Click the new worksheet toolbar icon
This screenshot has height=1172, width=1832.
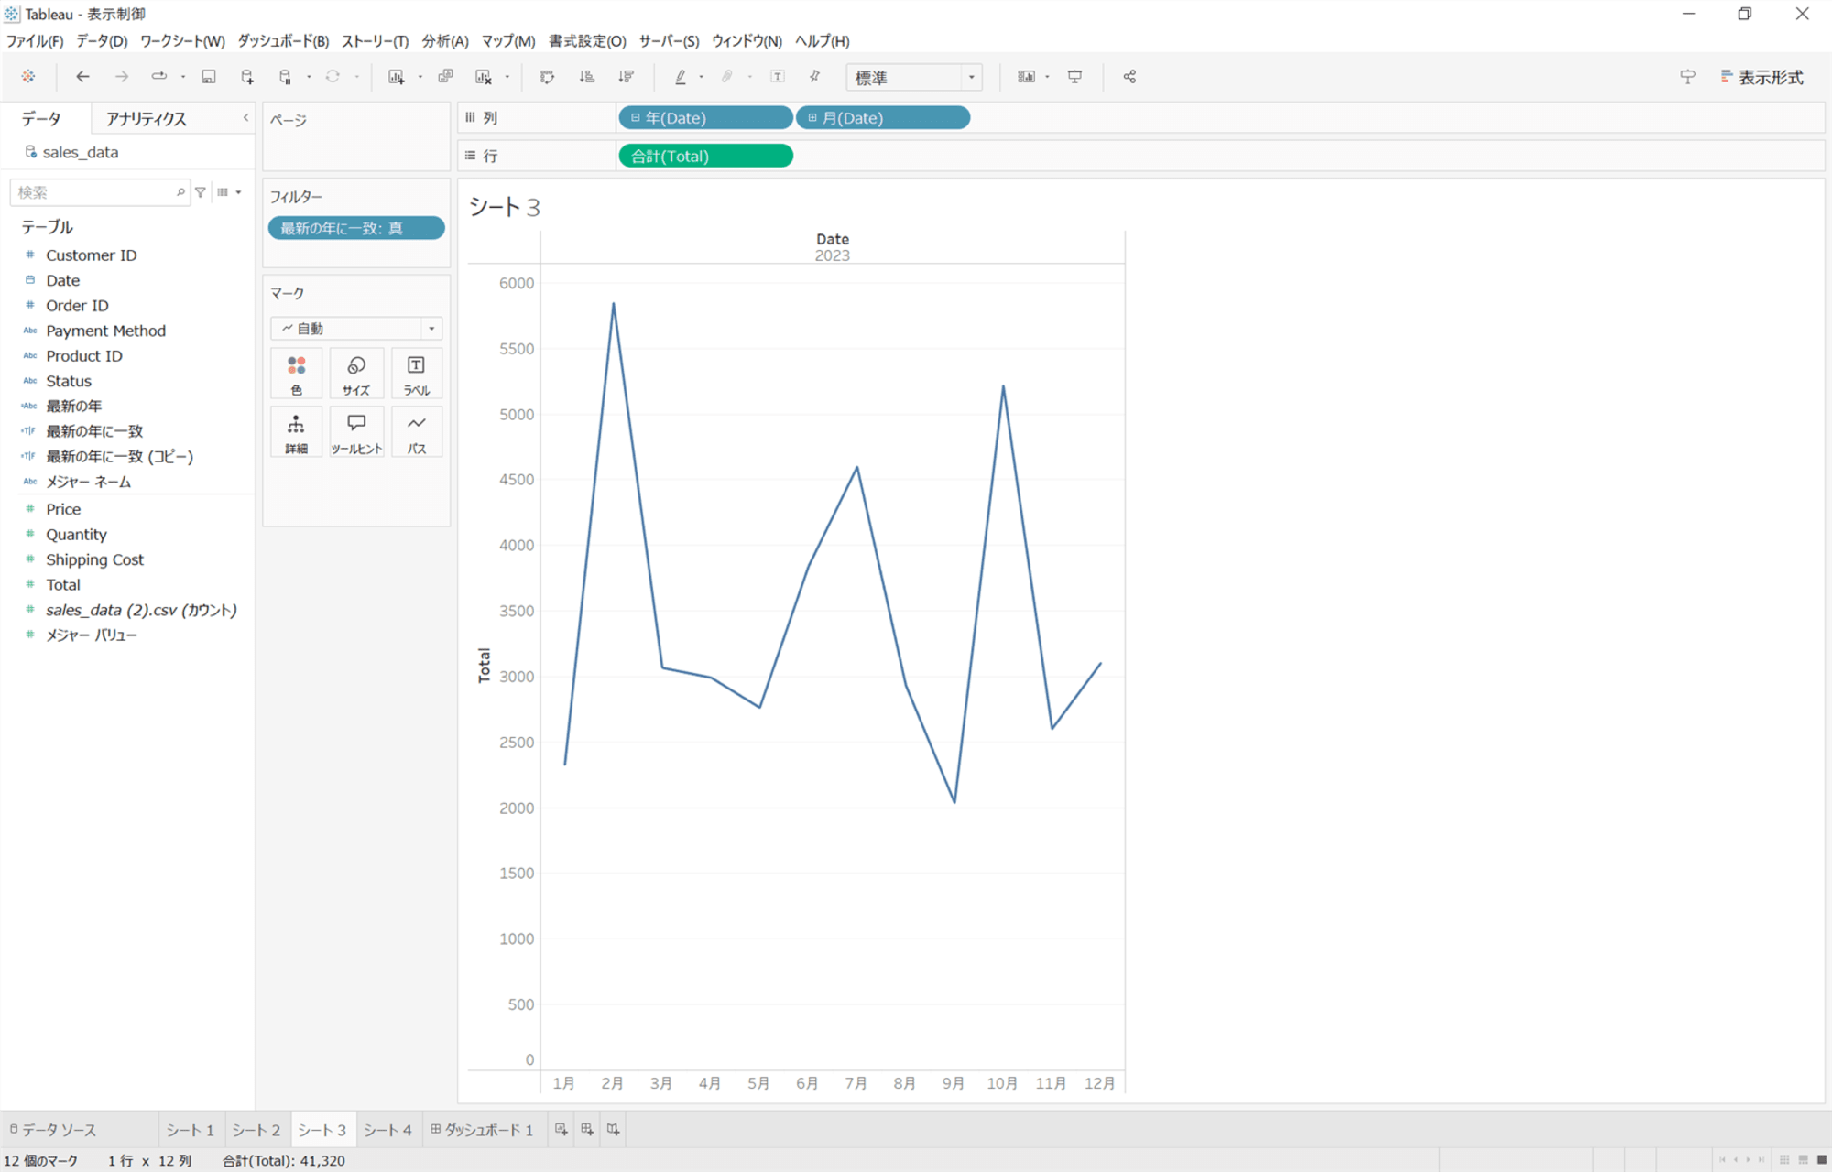click(x=397, y=77)
